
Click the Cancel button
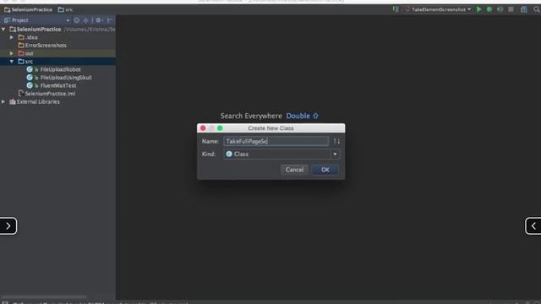[x=294, y=170]
